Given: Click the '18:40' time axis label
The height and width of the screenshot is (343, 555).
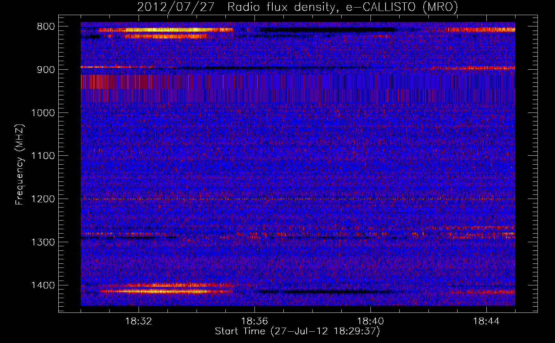Looking at the screenshot, I should click(370, 321).
